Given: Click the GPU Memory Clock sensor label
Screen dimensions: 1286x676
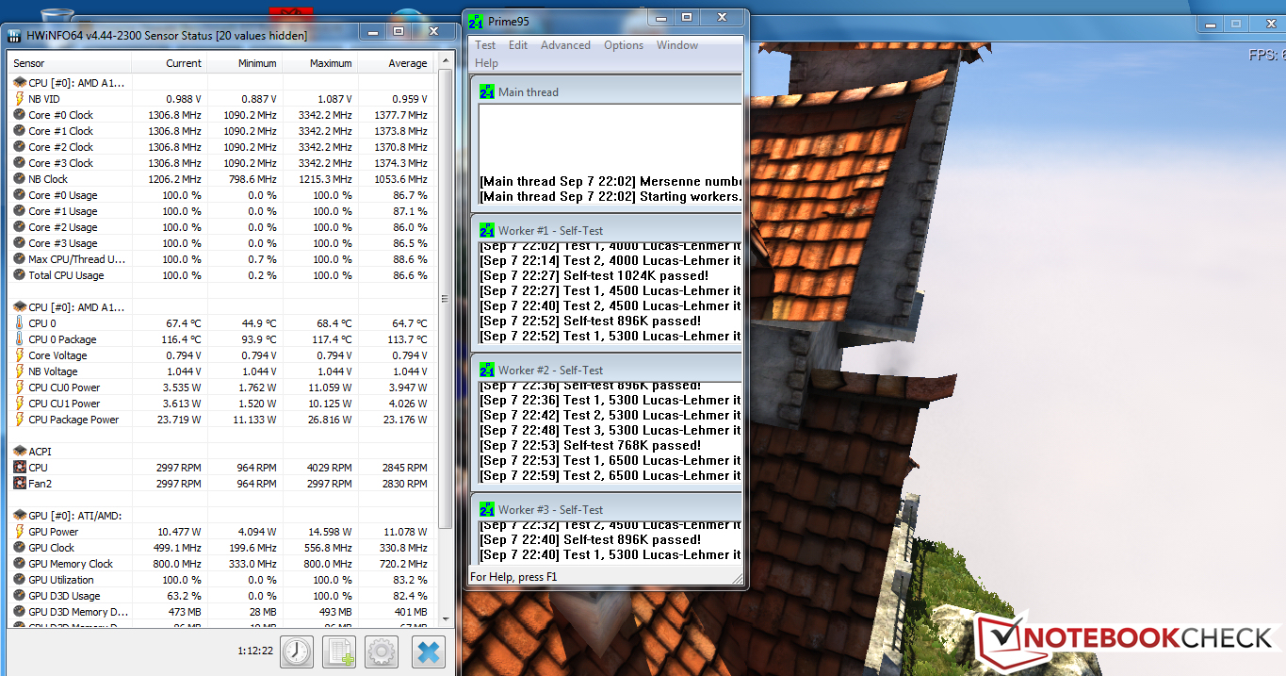Looking at the screenshot, I should point(71,564).
